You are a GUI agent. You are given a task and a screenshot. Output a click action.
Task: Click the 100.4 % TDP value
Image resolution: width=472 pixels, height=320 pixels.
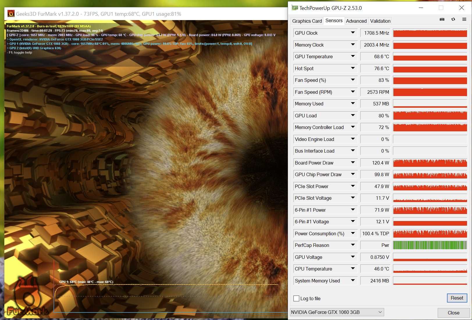(376, 234)
